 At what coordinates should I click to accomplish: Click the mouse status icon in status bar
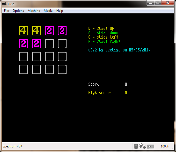point(136,146)
